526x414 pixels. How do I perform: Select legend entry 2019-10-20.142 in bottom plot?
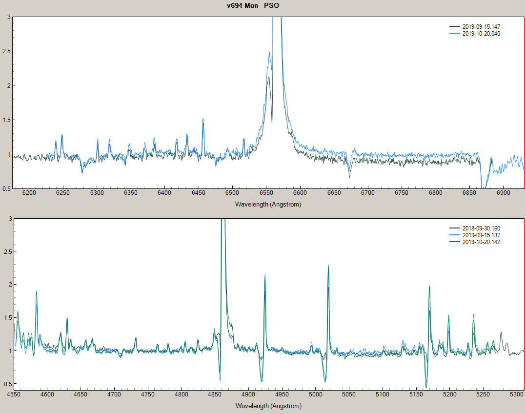point(481,242)
